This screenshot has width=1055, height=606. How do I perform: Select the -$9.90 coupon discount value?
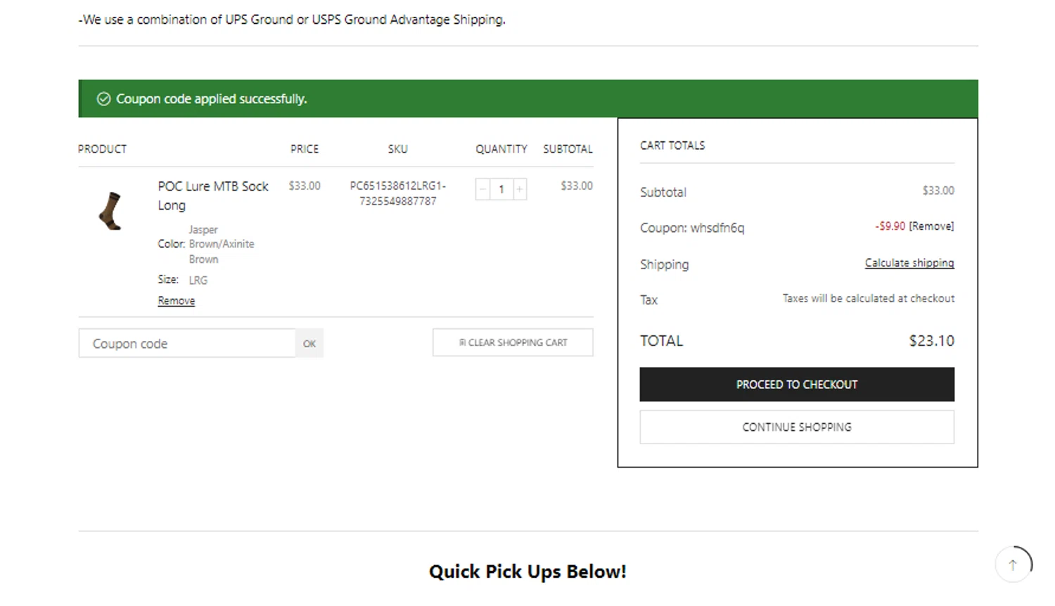tap(890, 226)
